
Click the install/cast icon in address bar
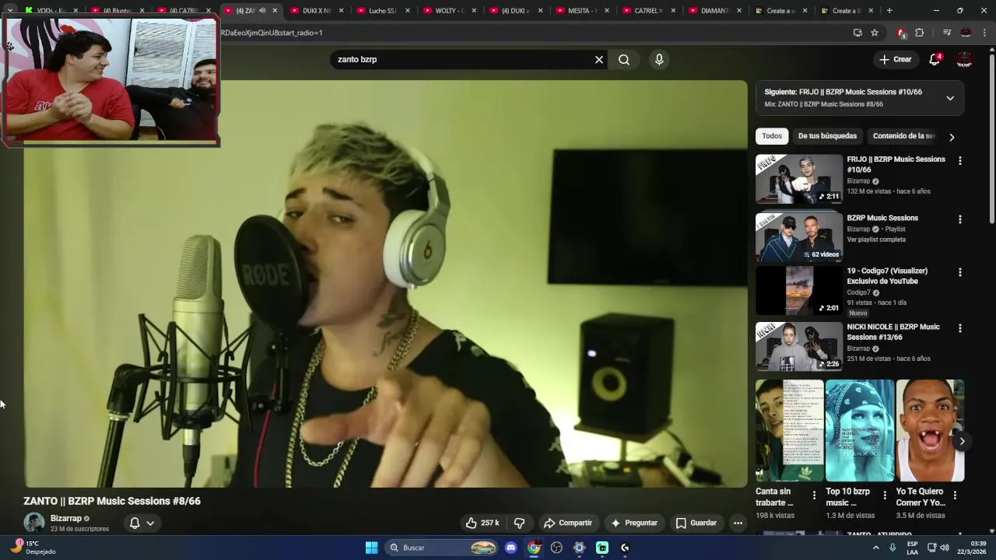pyautogui.click(x=857, y=33)
